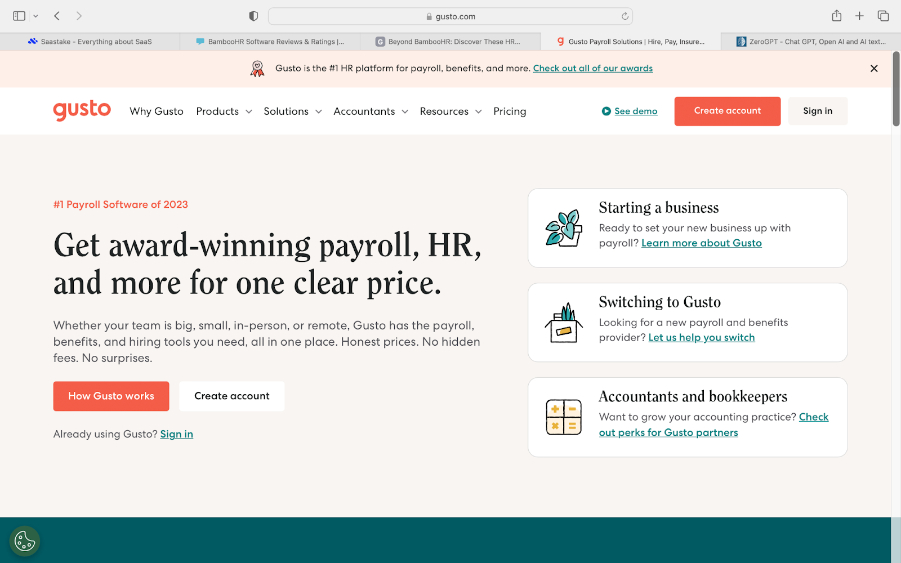
Task: Open cookie preferences icon
Action: pos(25,541)
